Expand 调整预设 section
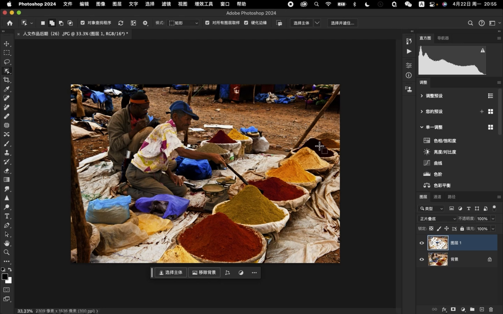 [421, 96]
